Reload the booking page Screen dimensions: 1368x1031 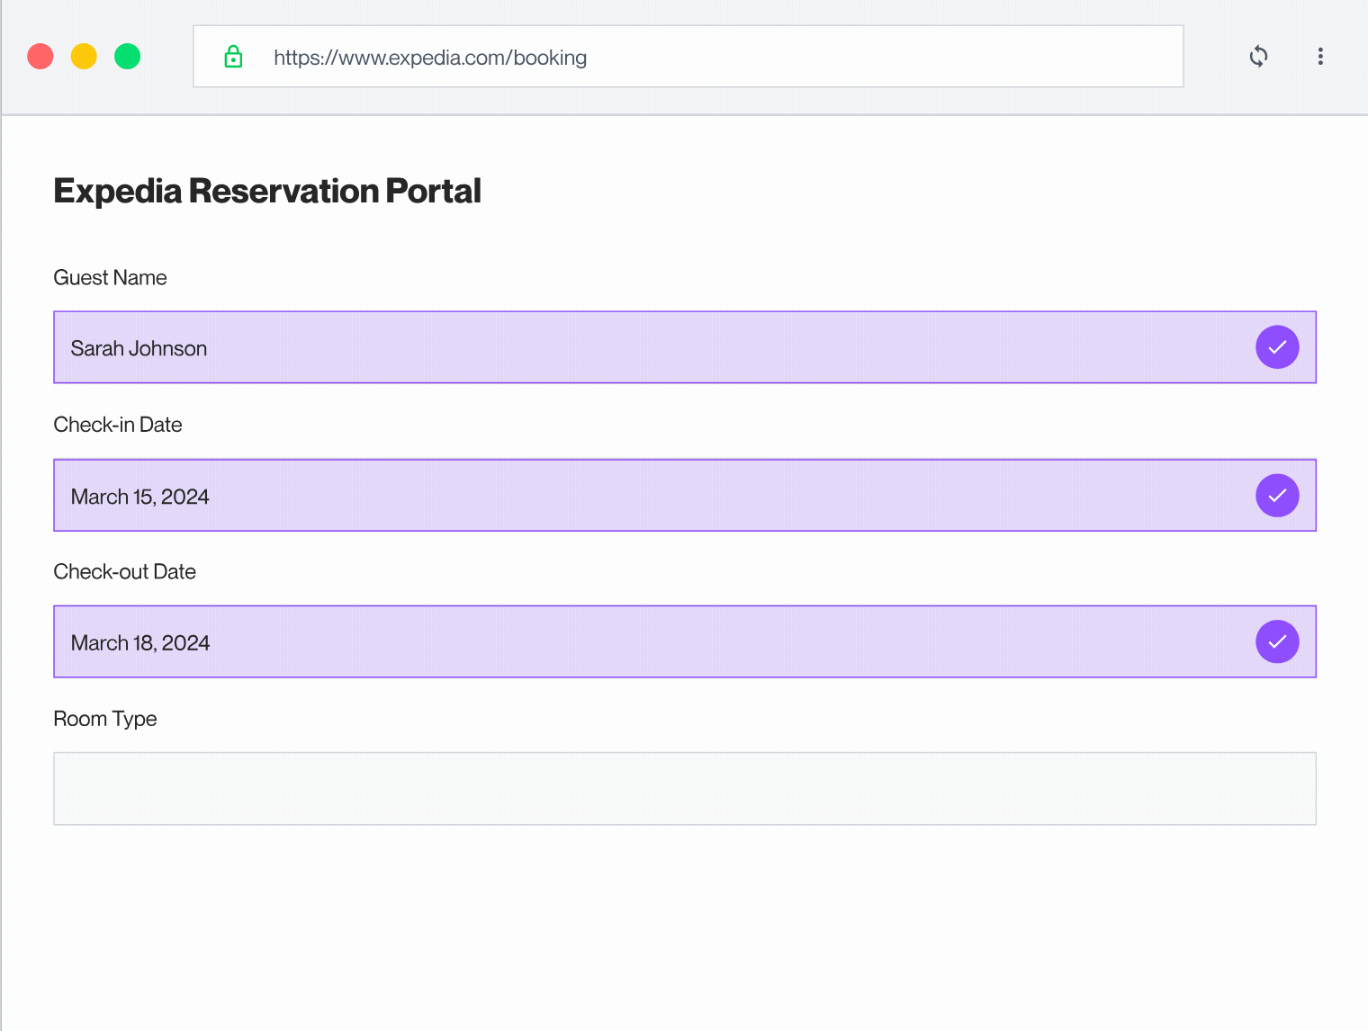click(1258, 57)
